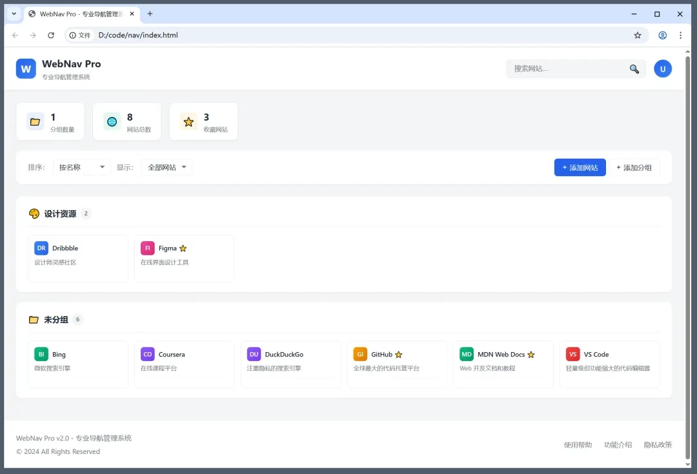The height and width of the screenshot is (474, 697).
Task: Click the 网站总数 stat label
Action: point(139,129)
